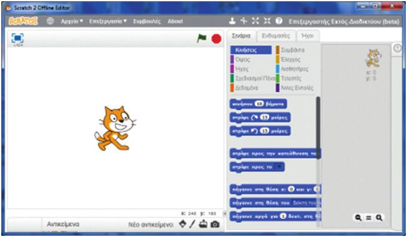Zoom in the scripts area
This screenshot has width=407, height=237.
(x=379, y=217)
